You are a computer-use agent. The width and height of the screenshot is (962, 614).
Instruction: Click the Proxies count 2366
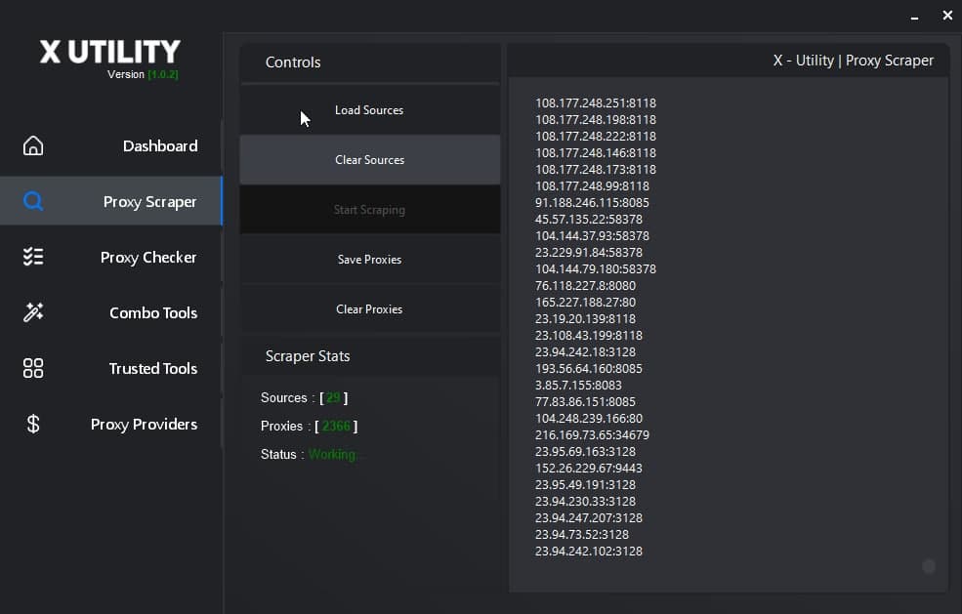click(337, 427)
